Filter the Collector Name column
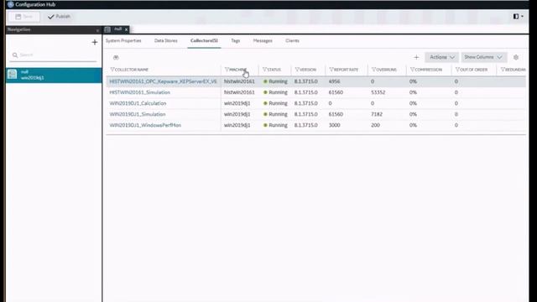Viewport: 537px width, 302px height. click(112, 70)
